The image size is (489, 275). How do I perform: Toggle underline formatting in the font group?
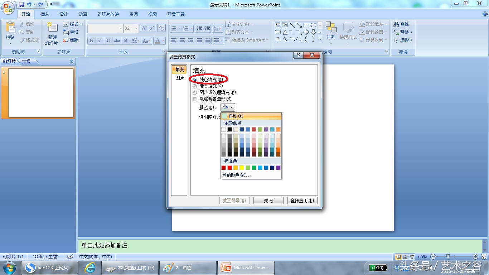tap(108, 41)
